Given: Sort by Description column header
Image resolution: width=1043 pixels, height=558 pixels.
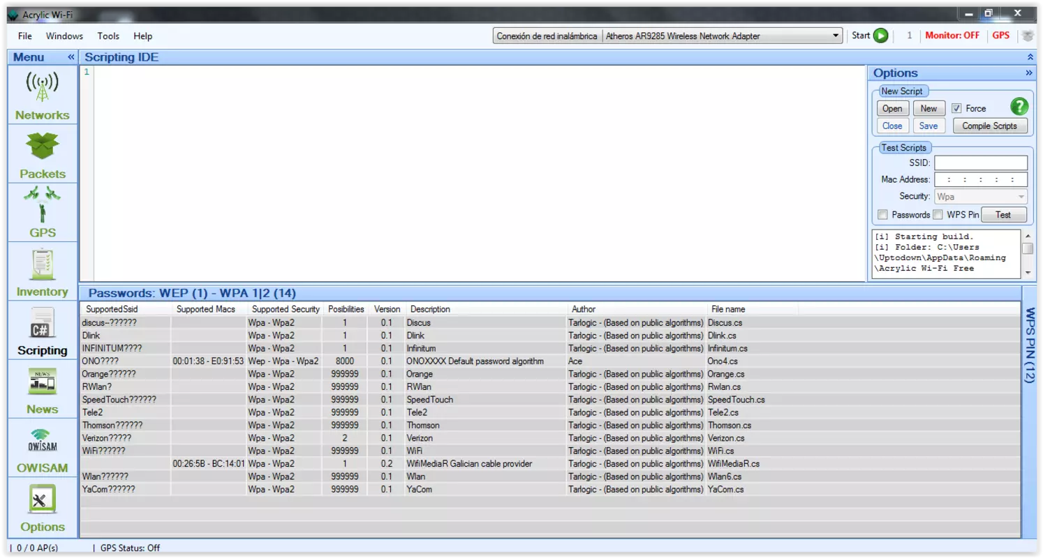Looking at the screenshot, I should pos(486,309).
